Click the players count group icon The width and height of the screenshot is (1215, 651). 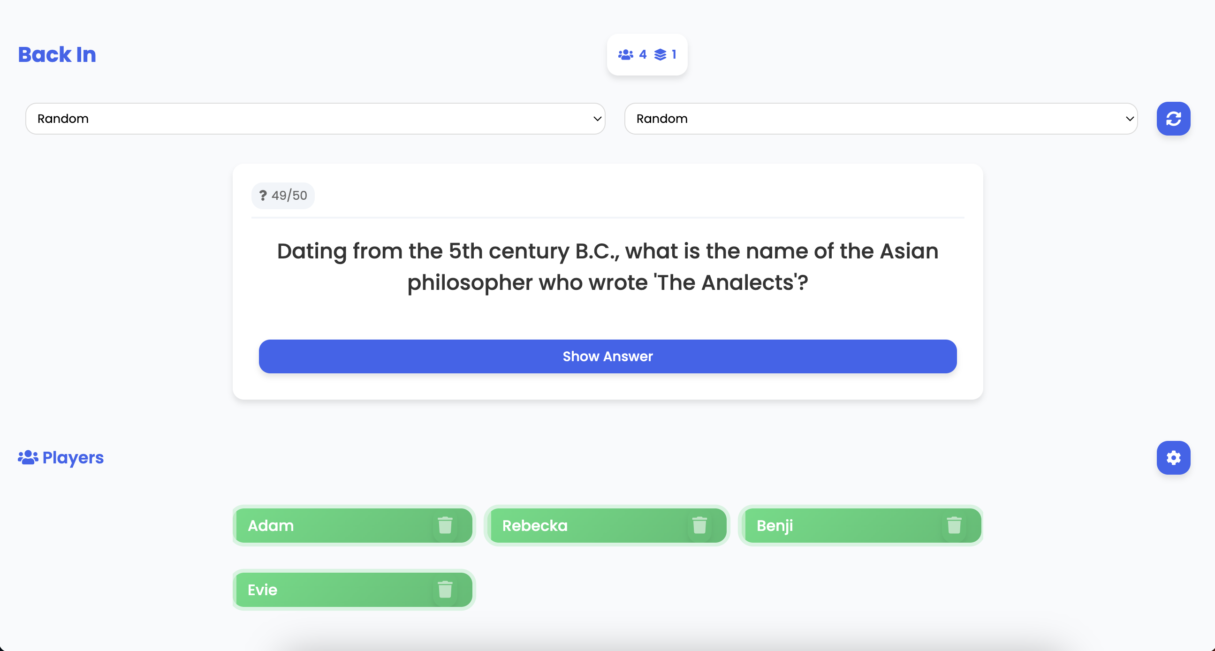point(626,55)
